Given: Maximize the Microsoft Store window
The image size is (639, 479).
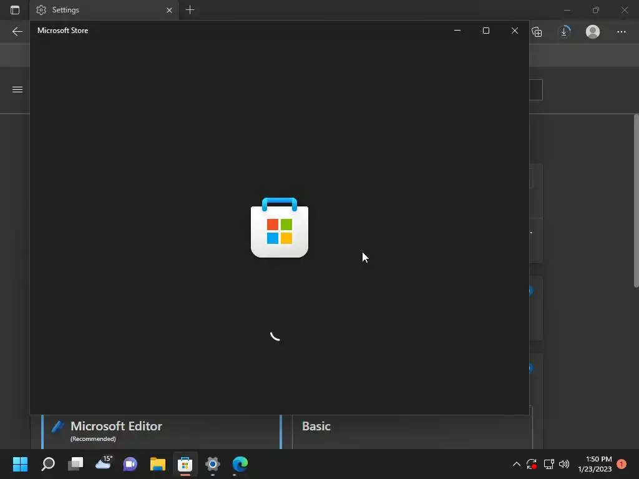Looking at the screenshot, I should (485, 31).
